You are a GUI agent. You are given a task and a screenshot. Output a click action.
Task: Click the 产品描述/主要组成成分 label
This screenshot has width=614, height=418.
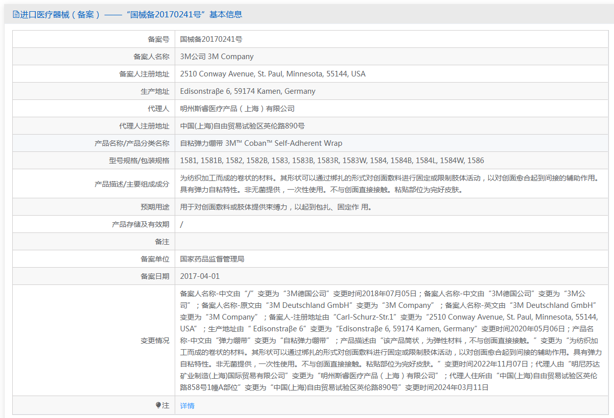pos(132,184)
